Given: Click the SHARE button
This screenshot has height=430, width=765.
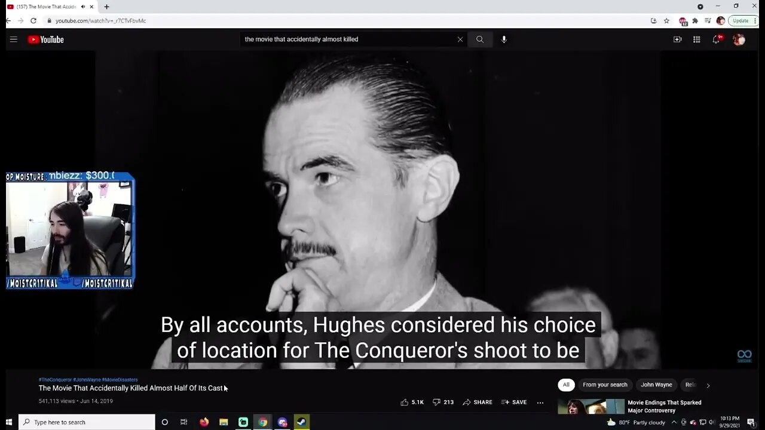Looking at the screenshot, I should tap(478, 402).
